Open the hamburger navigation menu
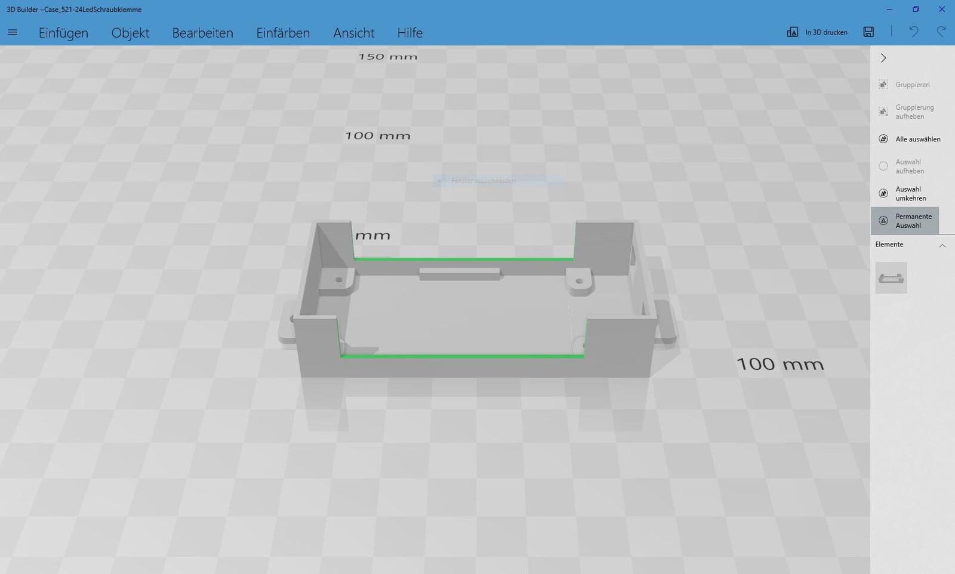This screenshot has height=574, width=955. (x=13, y=32)
